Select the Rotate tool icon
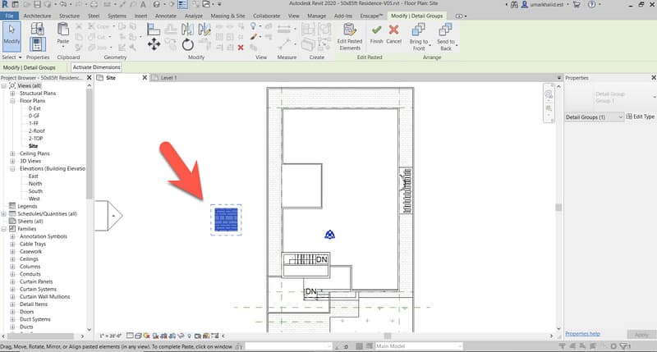This screenshot has width=657, height=352. click(188, 44)
